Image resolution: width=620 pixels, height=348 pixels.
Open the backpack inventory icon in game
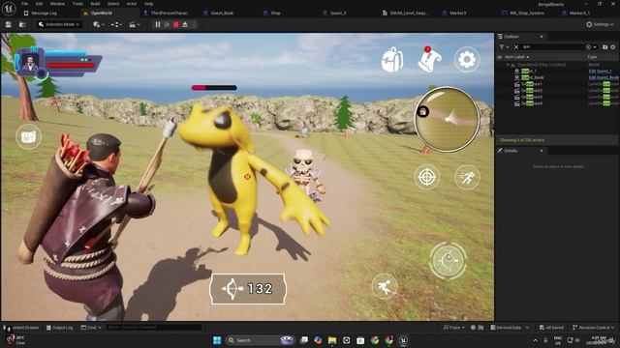pyautogui.click(x=391, y=60)
